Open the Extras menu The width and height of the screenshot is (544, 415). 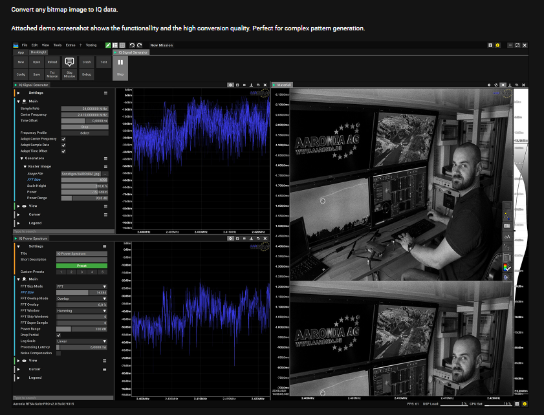coord(69,45)
